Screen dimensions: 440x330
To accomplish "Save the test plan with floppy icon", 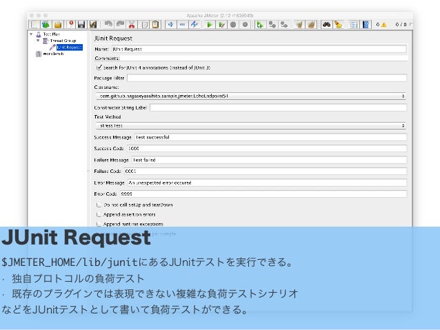I will coord(81,25).
